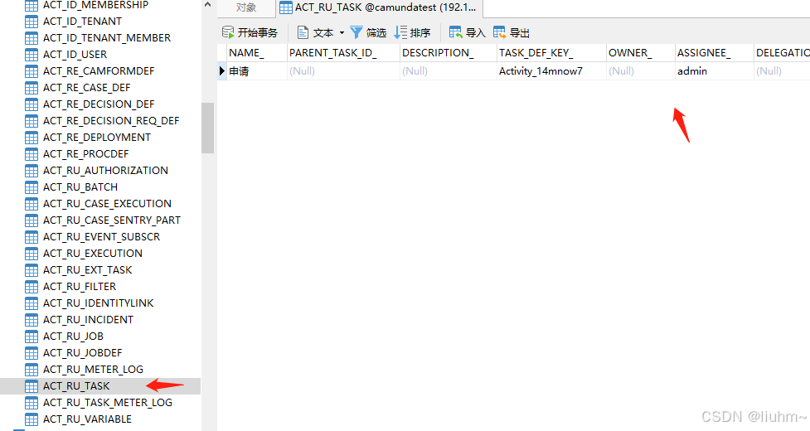The height and width of the screenshot is (431, 810).
Task: Open the text (文本) dropdown arrow
Action: click(342, 33)
